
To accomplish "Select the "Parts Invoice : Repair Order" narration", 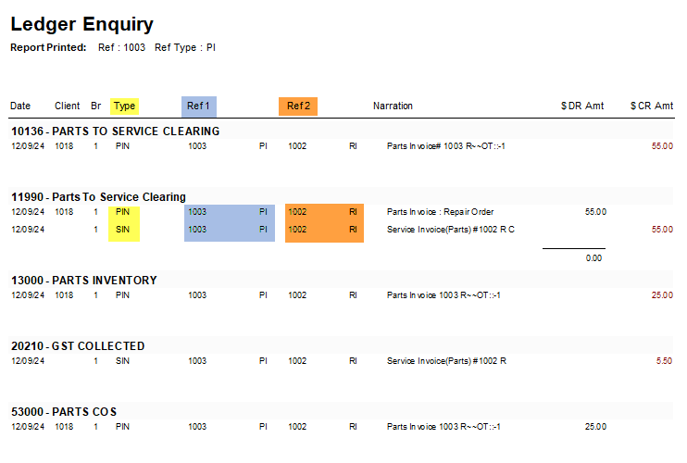I will [x=440, y=212].
